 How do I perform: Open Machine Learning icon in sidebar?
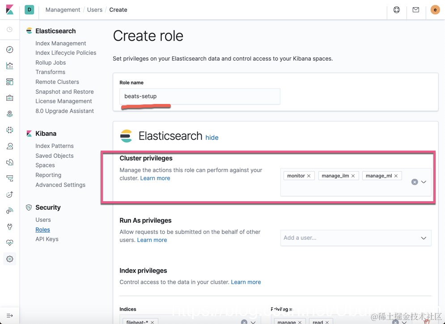click(10, 130)
